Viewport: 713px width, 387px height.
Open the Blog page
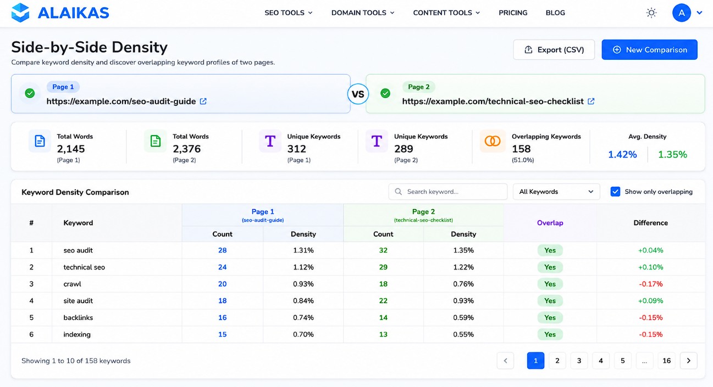pyautogui.click(x=555, y=13)
